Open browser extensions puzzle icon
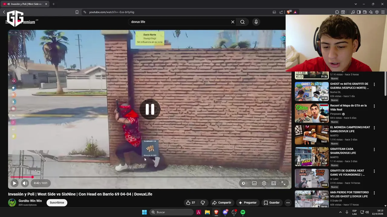 (337, 12)
